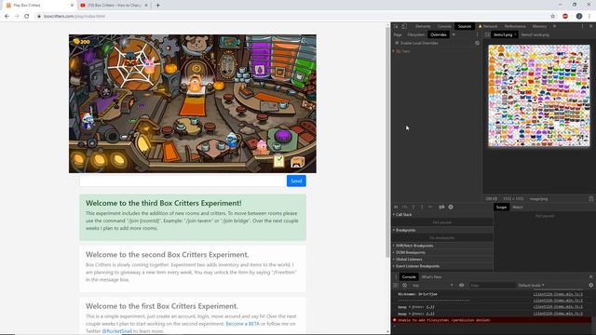Screen dimensions: 596x335
Task: Click the first console source link
Action: tap(558, 294)
